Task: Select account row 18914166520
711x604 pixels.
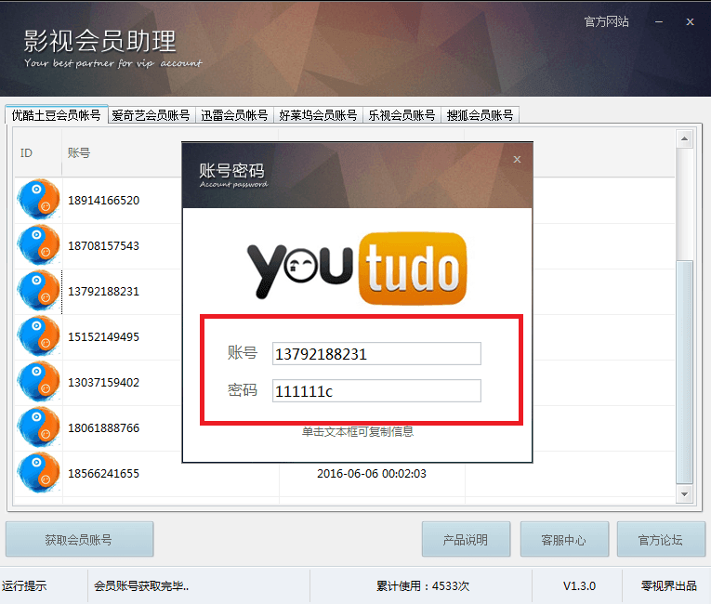Action: click(344, 200)
